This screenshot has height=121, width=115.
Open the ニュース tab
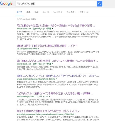click(46, 12)
